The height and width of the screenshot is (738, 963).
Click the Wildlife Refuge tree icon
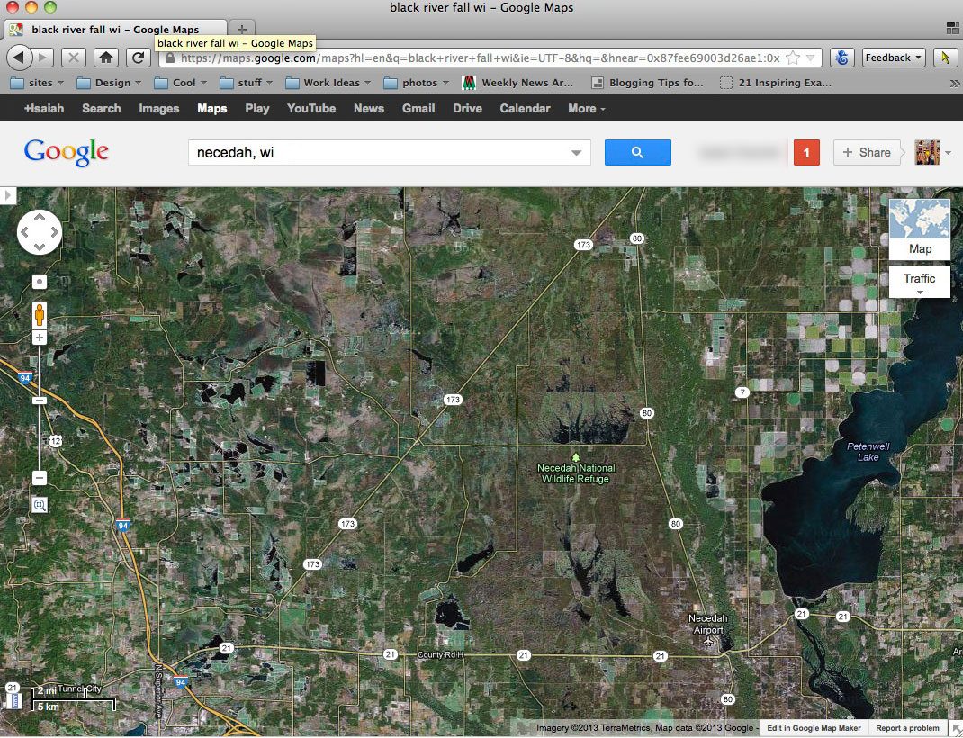point(575,457)
